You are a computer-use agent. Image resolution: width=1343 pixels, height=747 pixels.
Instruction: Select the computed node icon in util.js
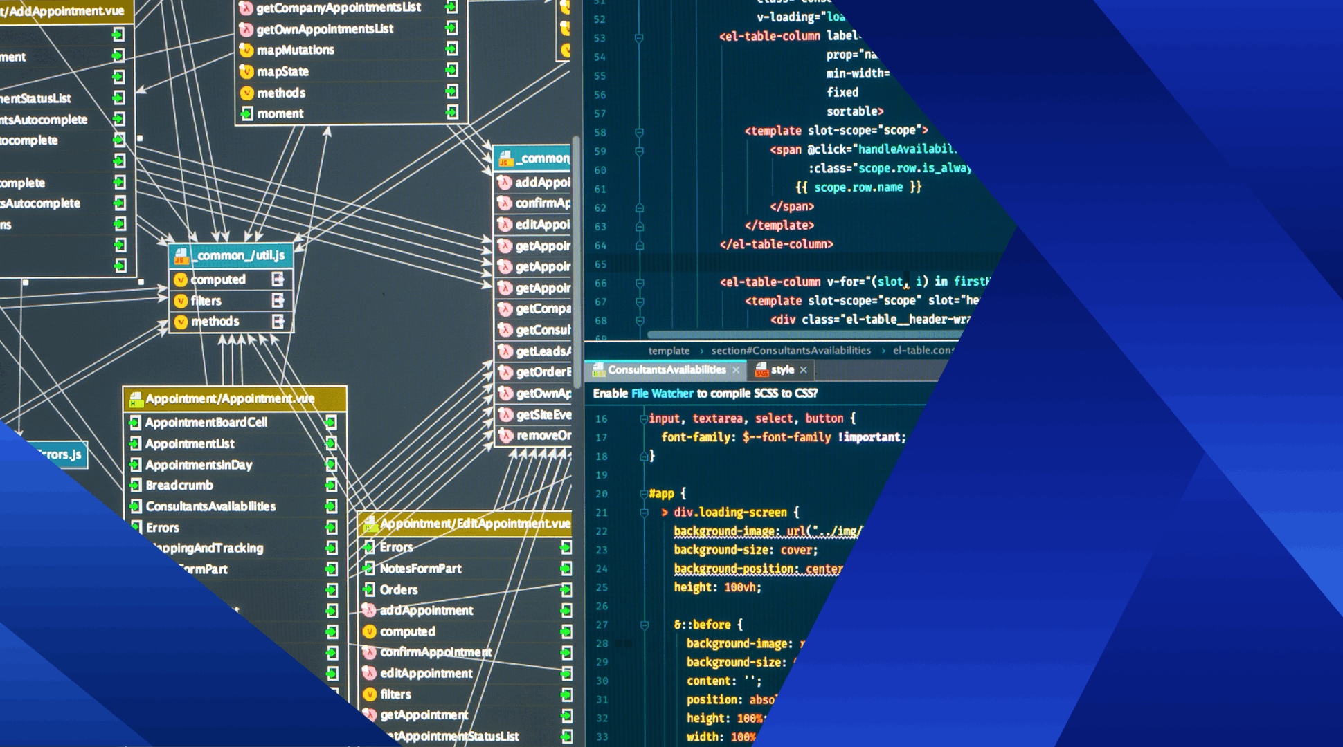[181, 279]
